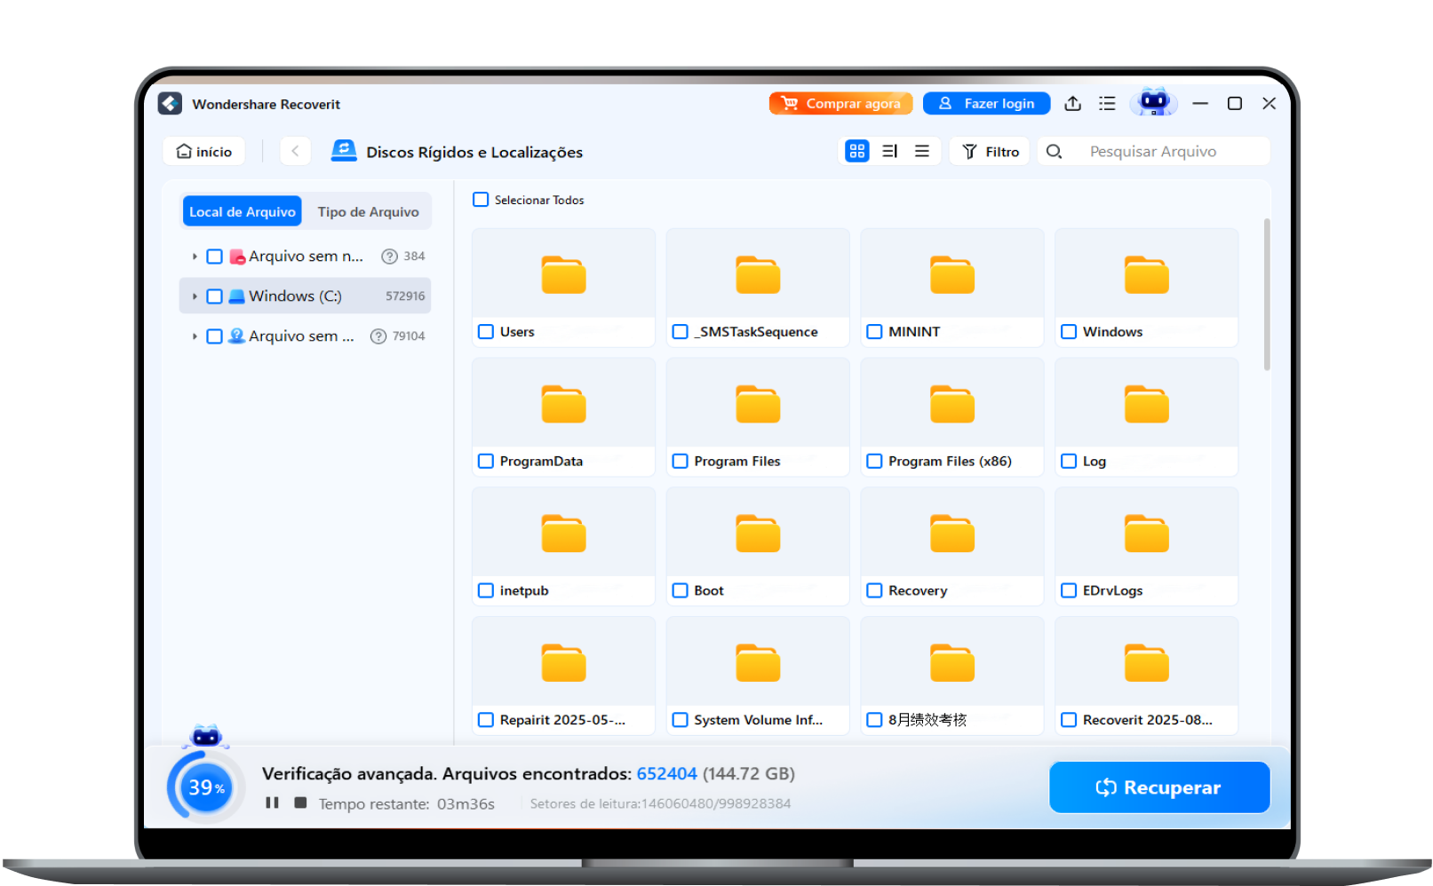This screenshot has height=886, width=1433.
Task: Click the Comprar agora button
Action: [840, 104]
